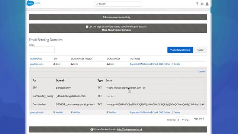Open the Tools dropdown menu

[201, 50]
